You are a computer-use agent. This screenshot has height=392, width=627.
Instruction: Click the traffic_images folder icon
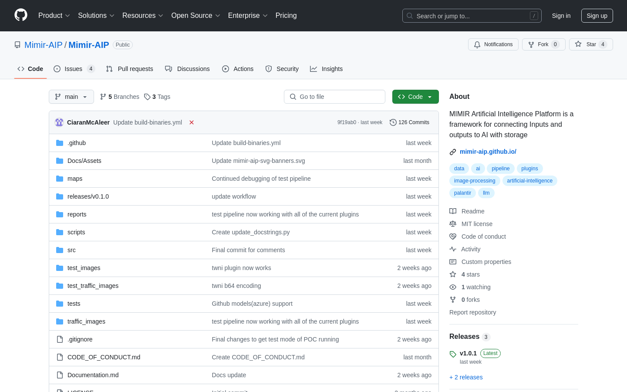60,321
